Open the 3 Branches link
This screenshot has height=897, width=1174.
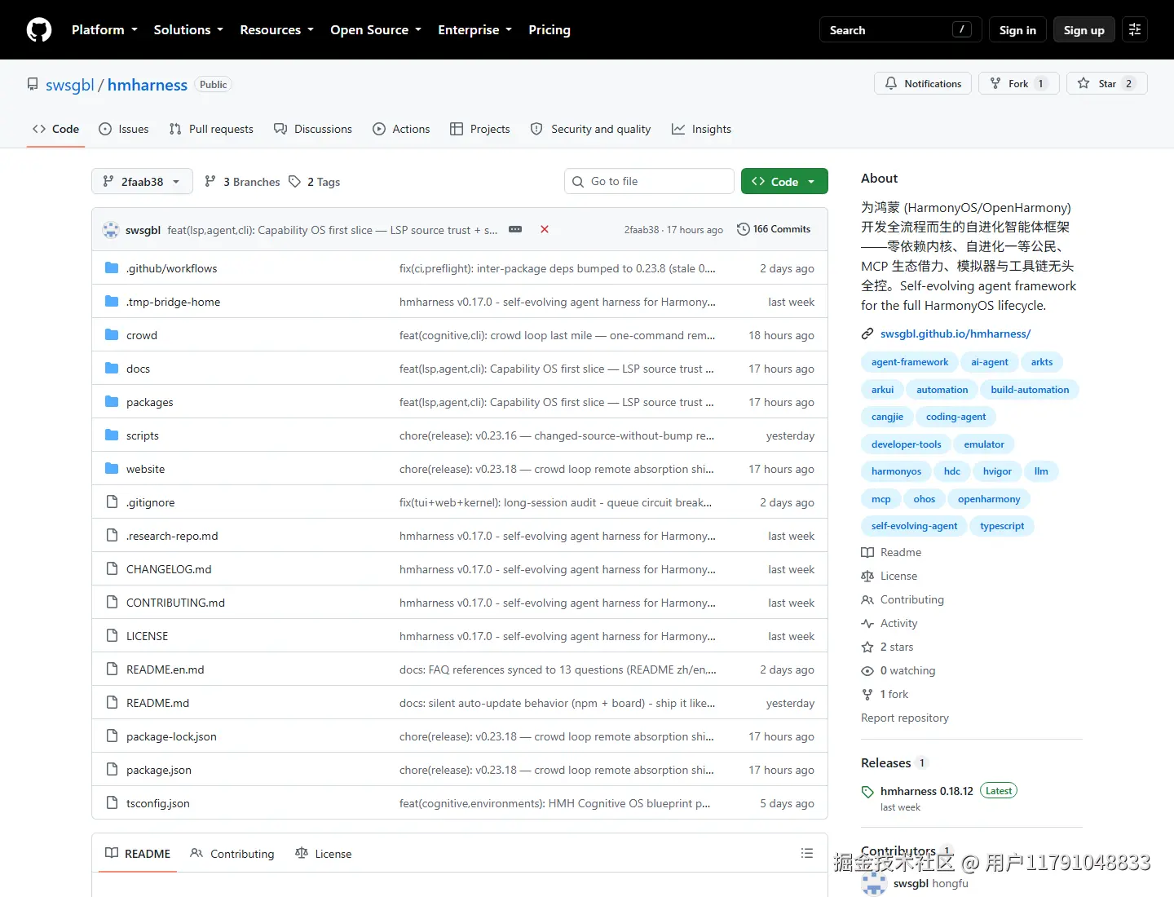point(242,182)
